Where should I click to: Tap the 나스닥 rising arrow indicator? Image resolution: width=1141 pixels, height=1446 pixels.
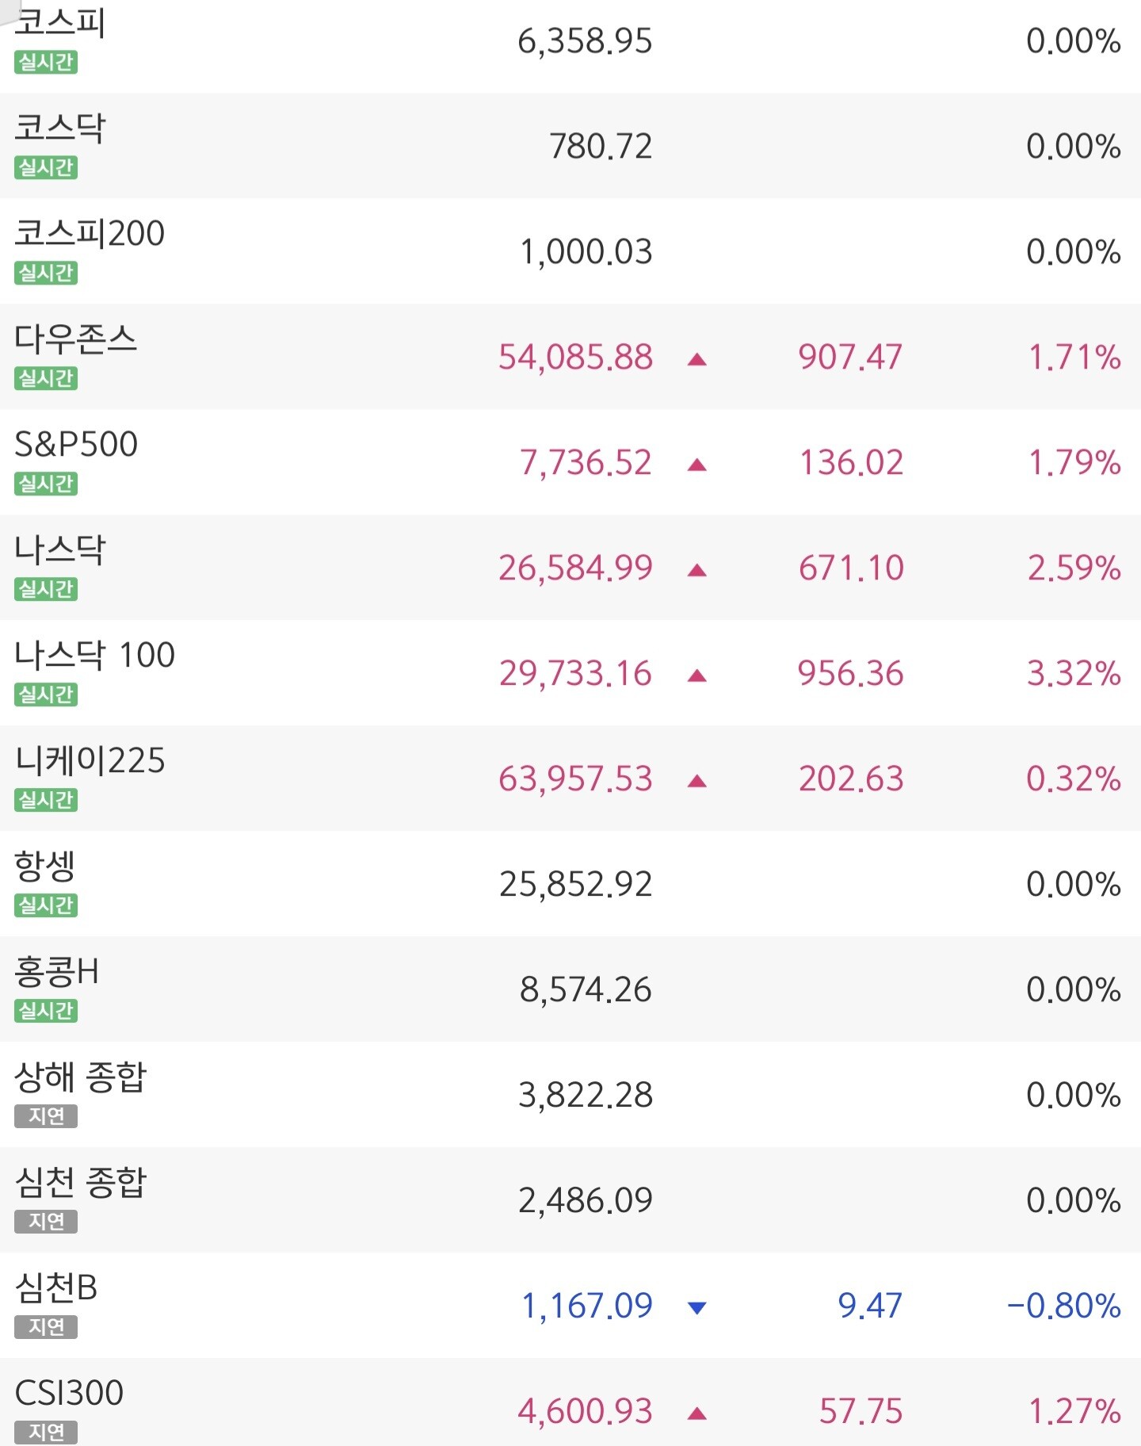pyautogui.click(x=697, y=570)
